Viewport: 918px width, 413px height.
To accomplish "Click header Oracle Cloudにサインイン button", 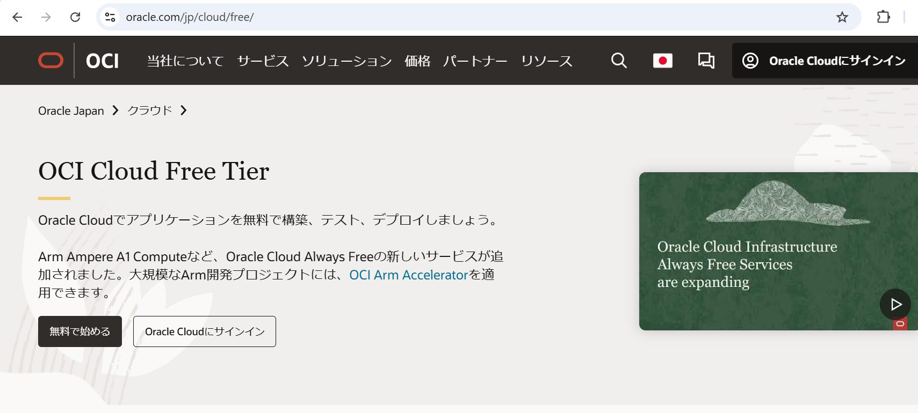I will tap(825, 61).
